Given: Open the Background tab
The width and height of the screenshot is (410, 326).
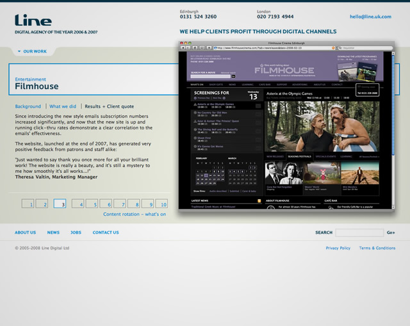Looking at the screenshot, I should (28, 106).
